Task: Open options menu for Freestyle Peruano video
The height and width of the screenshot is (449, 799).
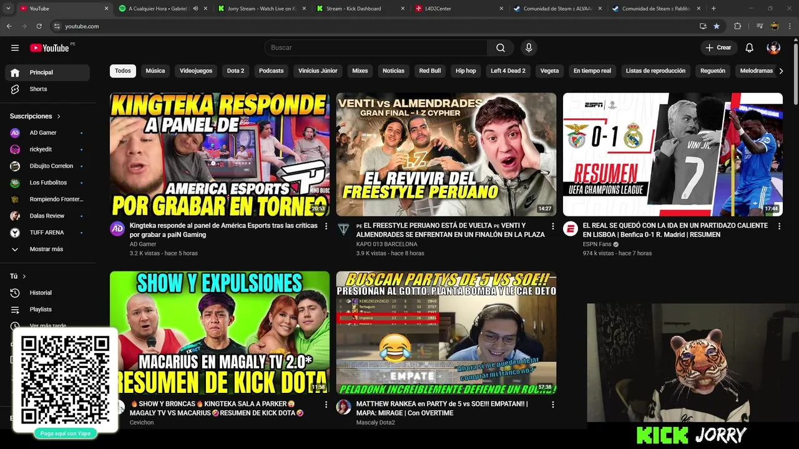Action: coord(552,226)
